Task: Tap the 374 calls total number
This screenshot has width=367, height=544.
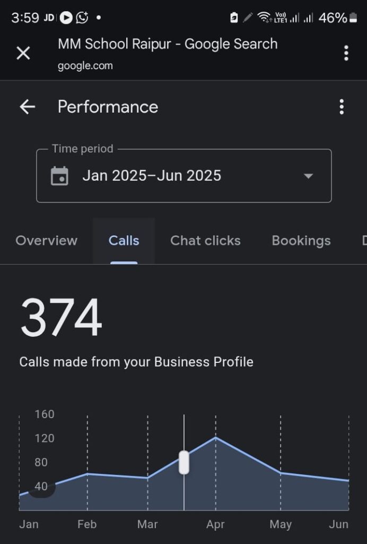Action: pos(61,318)
